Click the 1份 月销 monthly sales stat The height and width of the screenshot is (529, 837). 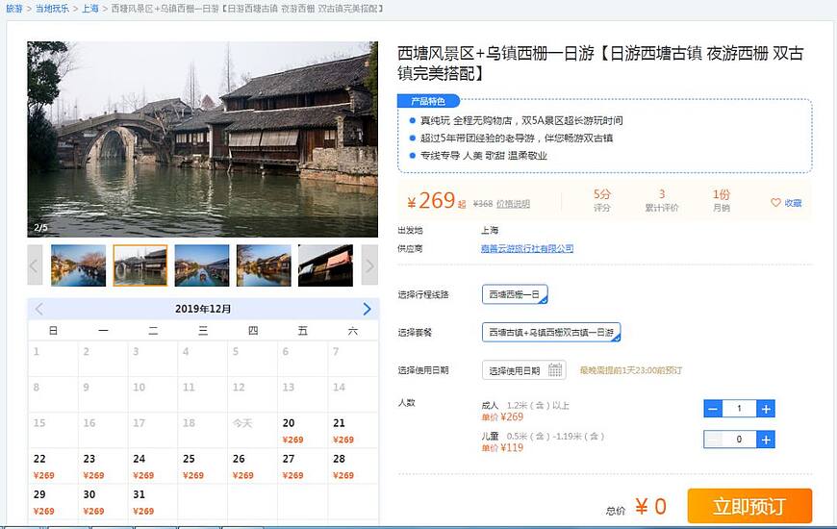(722, 200)
